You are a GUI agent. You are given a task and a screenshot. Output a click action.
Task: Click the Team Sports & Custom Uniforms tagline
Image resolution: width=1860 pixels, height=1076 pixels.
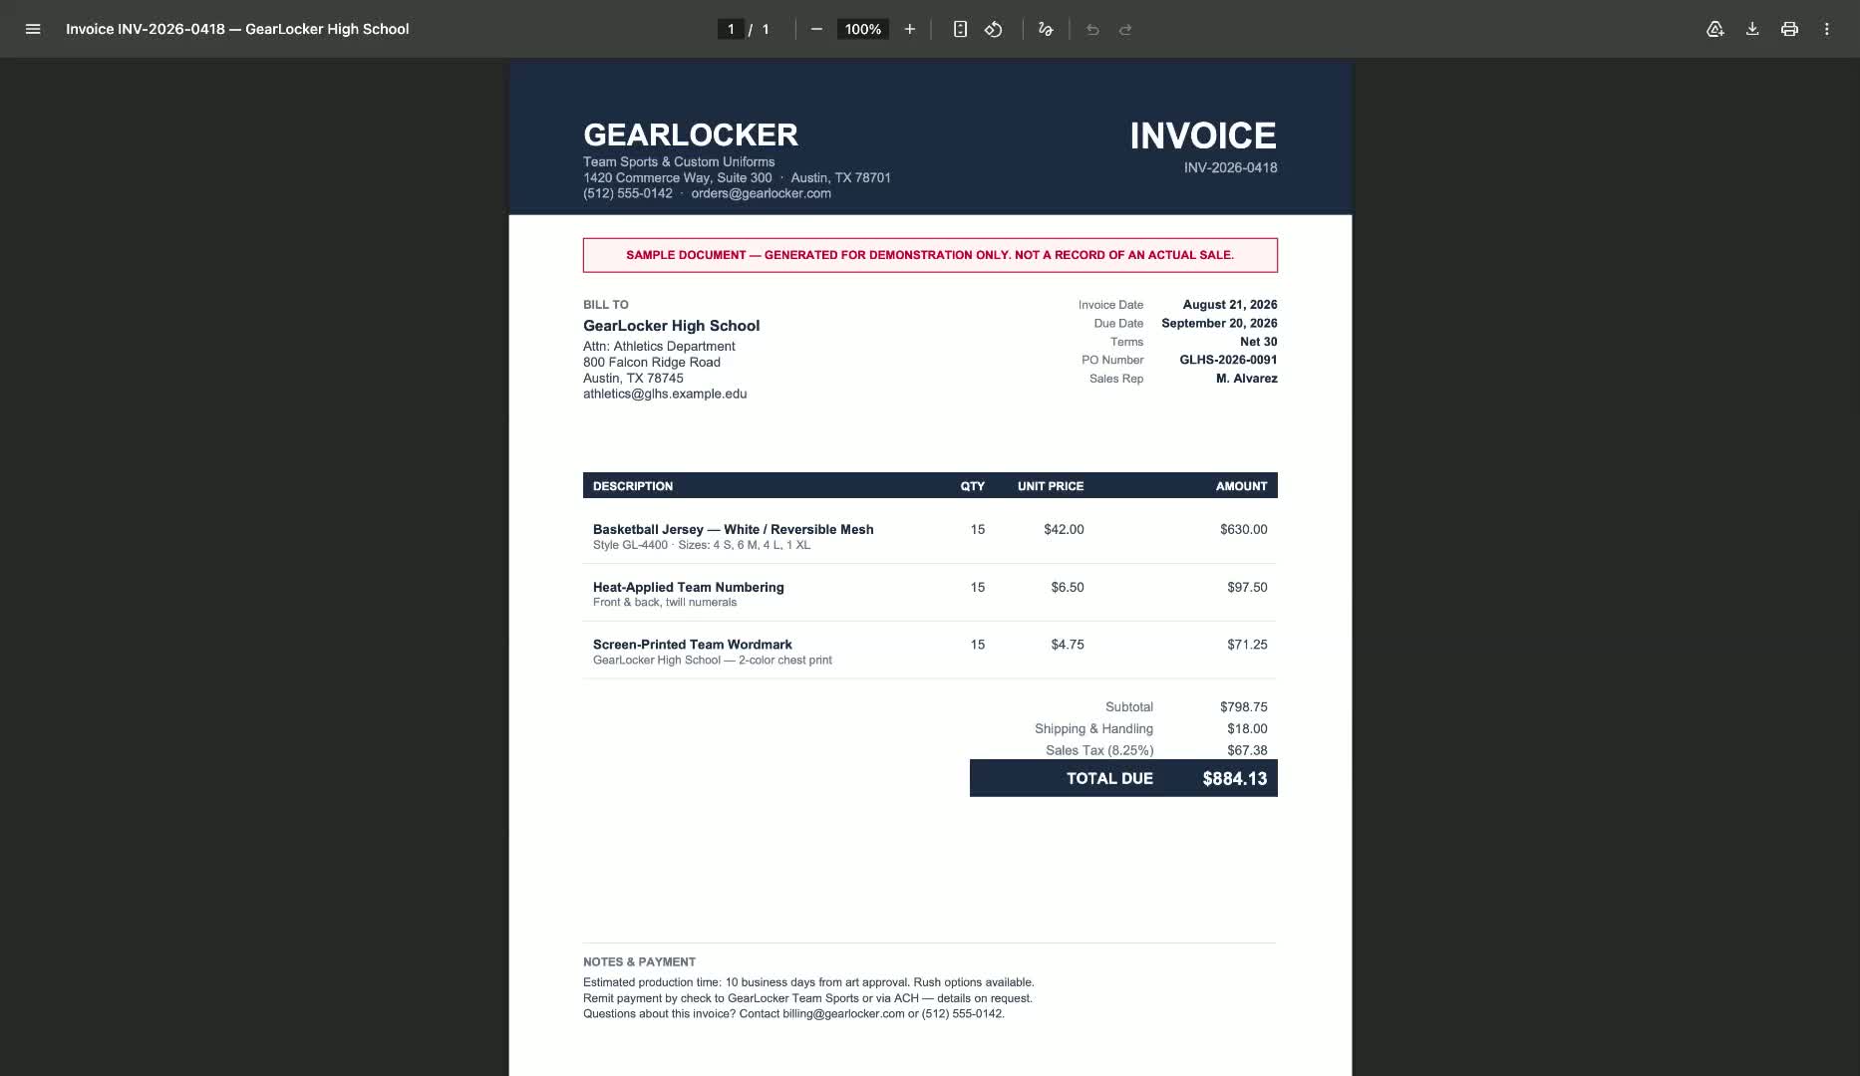679,161
